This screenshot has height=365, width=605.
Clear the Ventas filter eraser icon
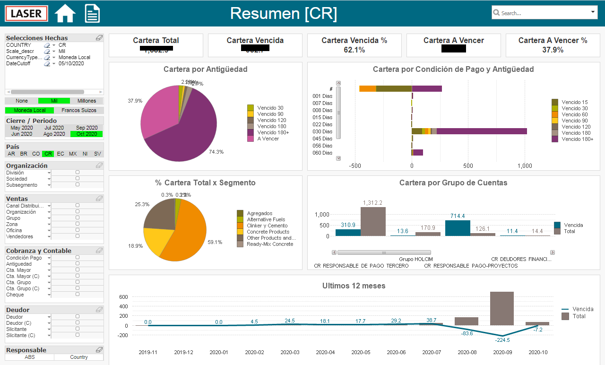[x=99, y=199]
